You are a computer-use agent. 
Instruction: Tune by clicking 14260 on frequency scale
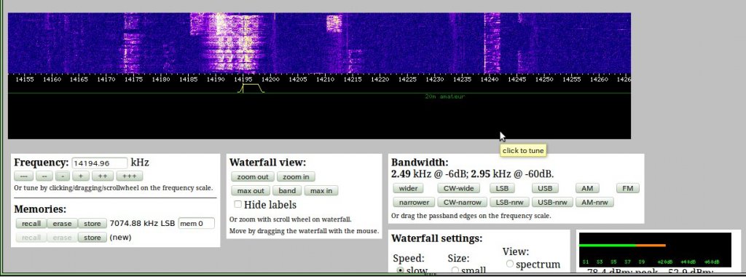point(599,79)
